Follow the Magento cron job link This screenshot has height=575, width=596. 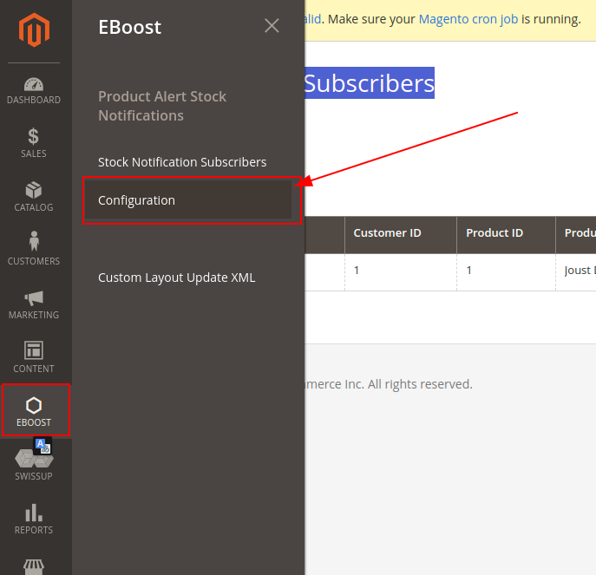coord(469,18)
